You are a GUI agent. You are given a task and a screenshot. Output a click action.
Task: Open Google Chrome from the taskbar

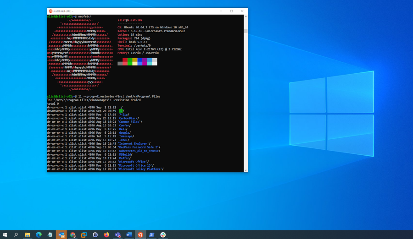73,234
